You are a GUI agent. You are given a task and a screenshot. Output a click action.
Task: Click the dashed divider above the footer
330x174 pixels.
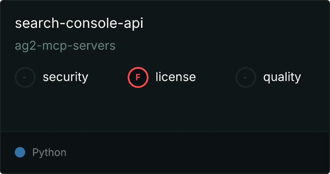point(165,131)
